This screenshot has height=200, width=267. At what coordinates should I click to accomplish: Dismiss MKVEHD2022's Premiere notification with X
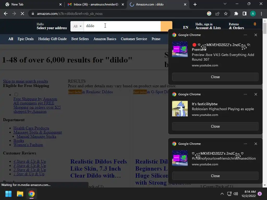tap(256, 35)
